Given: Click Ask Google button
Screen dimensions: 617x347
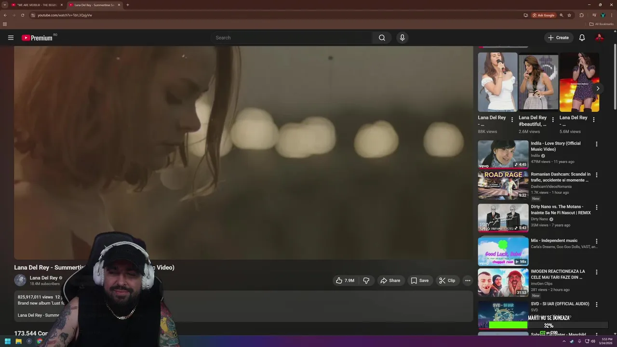Looking at the screenshot, I should pyautogui.click(x=544, y=15).
